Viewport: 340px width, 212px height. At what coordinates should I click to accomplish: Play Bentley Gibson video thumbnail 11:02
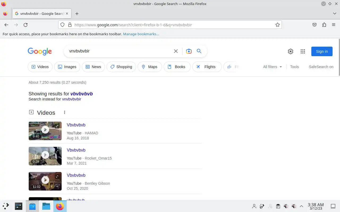(45, 181)
